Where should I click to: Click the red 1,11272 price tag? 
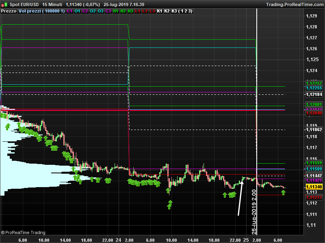314,197
